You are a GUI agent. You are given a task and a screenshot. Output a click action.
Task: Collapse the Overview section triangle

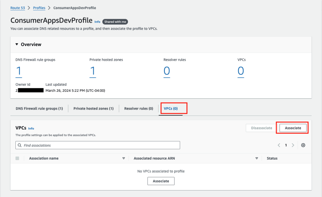(x=17, y=44)
